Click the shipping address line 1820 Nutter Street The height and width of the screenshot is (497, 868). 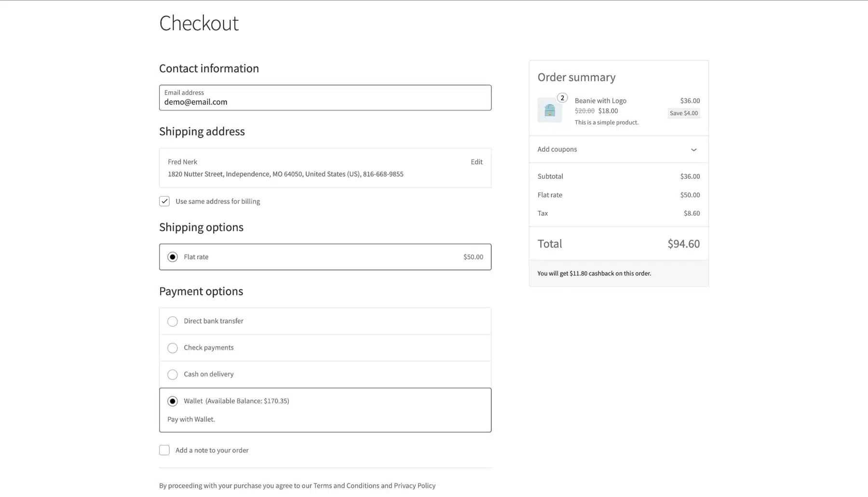[285, 174]
